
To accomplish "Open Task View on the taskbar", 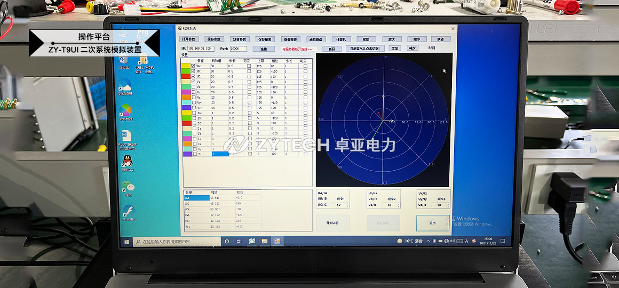I will [x=239, y=241].
